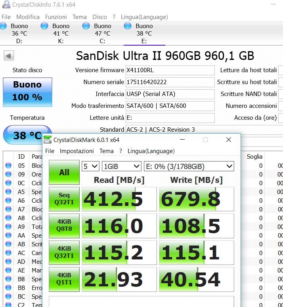Viewport: 283px width, 307px height.
Task: Click the blue status dot for attribute A7
Action: [8, 209]
